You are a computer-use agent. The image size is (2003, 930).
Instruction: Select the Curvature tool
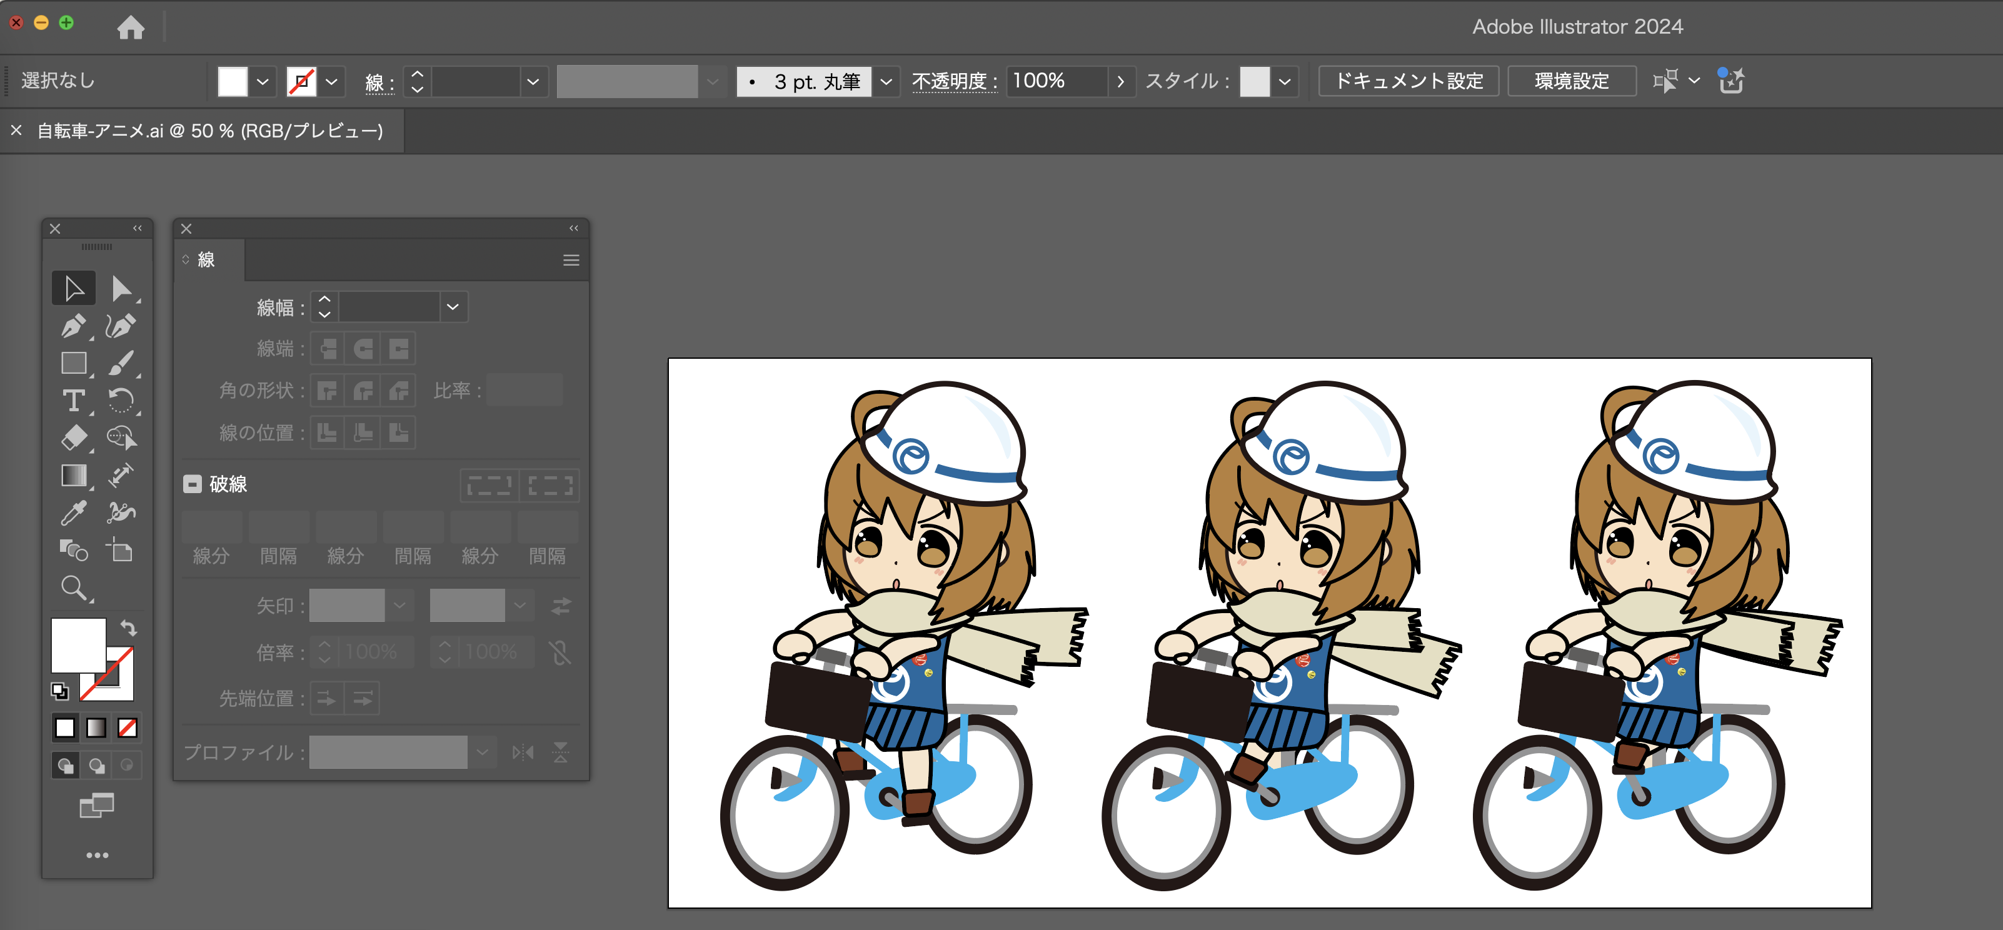[121, 326]
